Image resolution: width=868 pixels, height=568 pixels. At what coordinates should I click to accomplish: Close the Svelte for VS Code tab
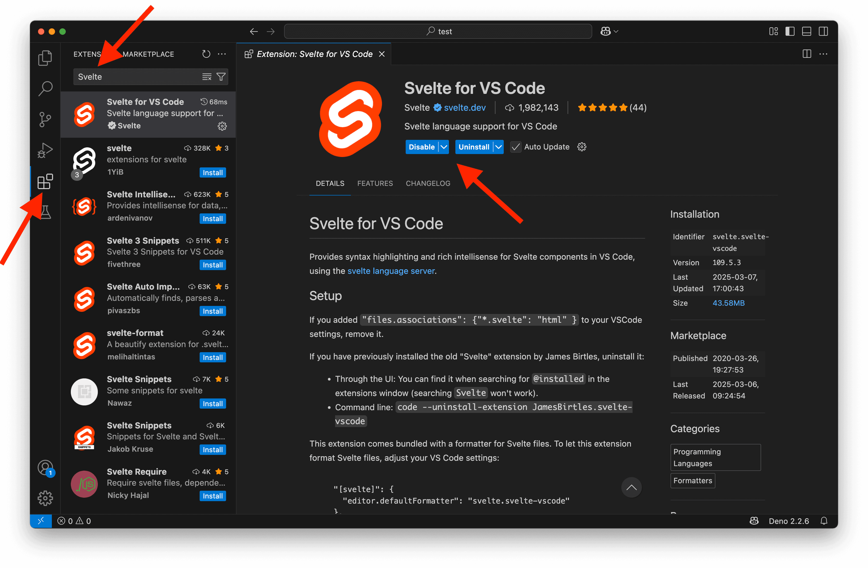pos(382,54)
